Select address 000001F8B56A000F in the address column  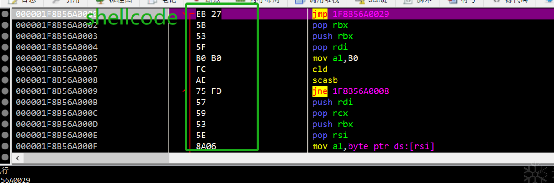point(57,147)
